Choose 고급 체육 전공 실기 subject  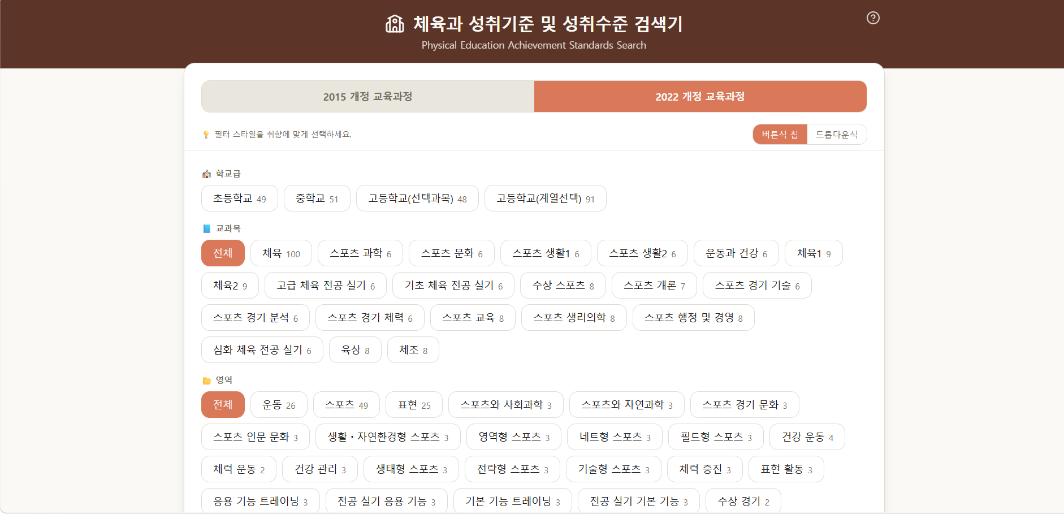coord(326,286)
